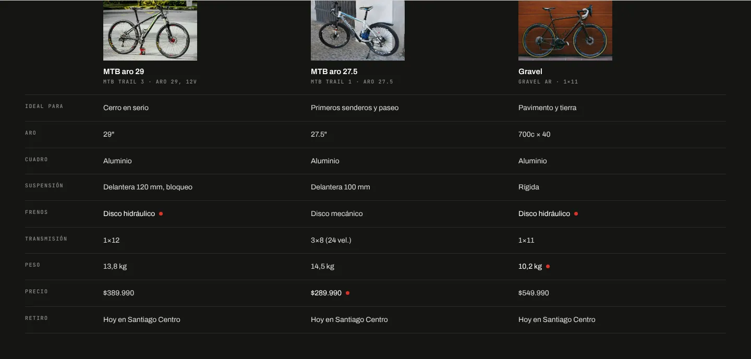Click the 13,8 kg weight
751x359 pixels.
click(115, 267)
